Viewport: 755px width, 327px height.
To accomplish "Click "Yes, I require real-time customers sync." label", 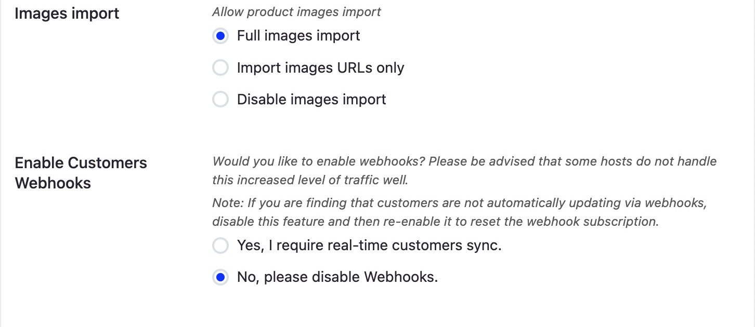I will pos(369,246).
